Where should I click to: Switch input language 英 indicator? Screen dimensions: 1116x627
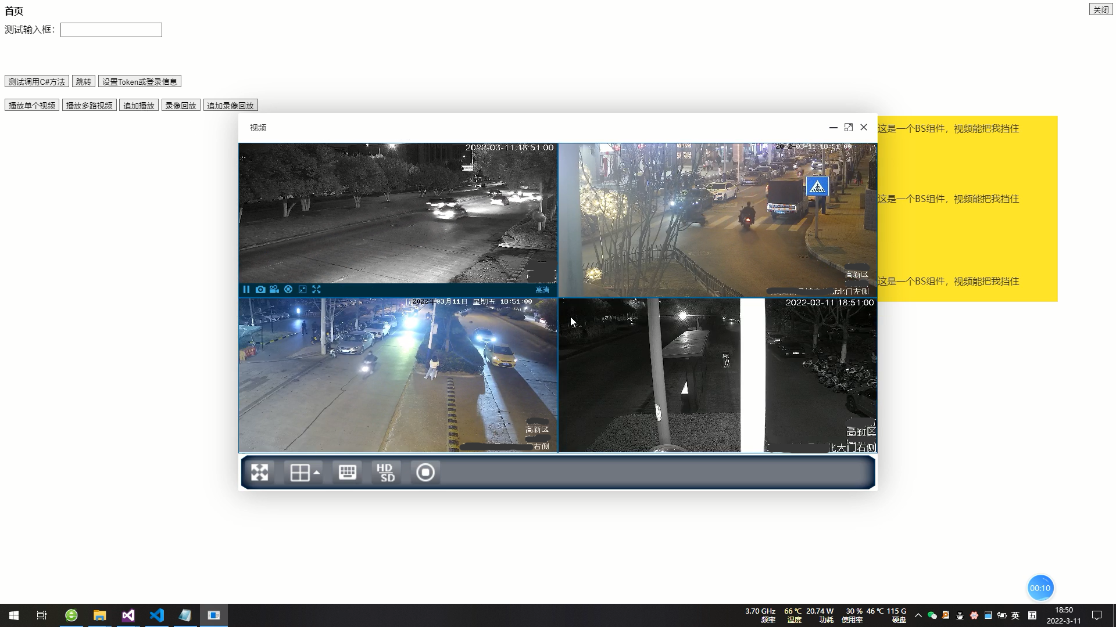tap(1015, 615)
